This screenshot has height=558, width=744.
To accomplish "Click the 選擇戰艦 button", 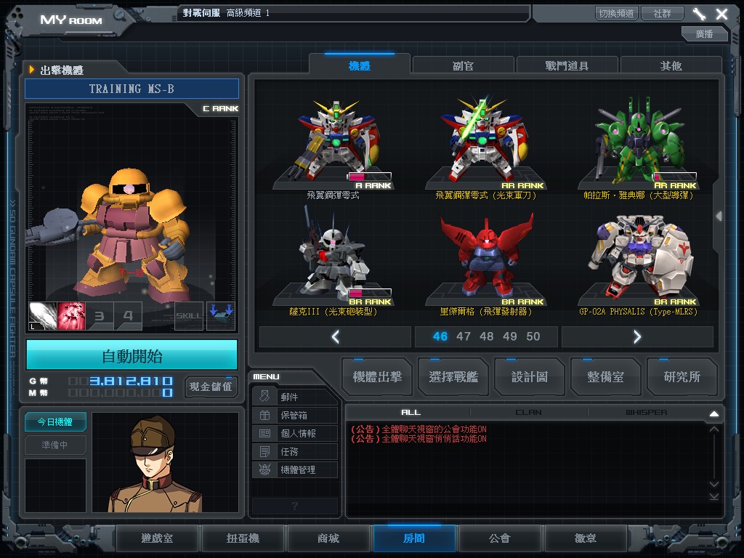I will point(453,377).
